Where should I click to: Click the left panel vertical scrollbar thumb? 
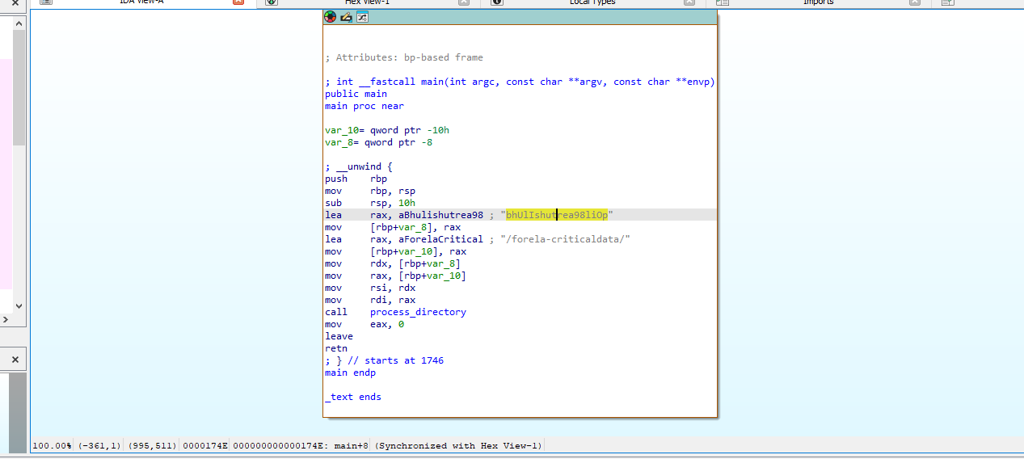[x=19, y=87]
